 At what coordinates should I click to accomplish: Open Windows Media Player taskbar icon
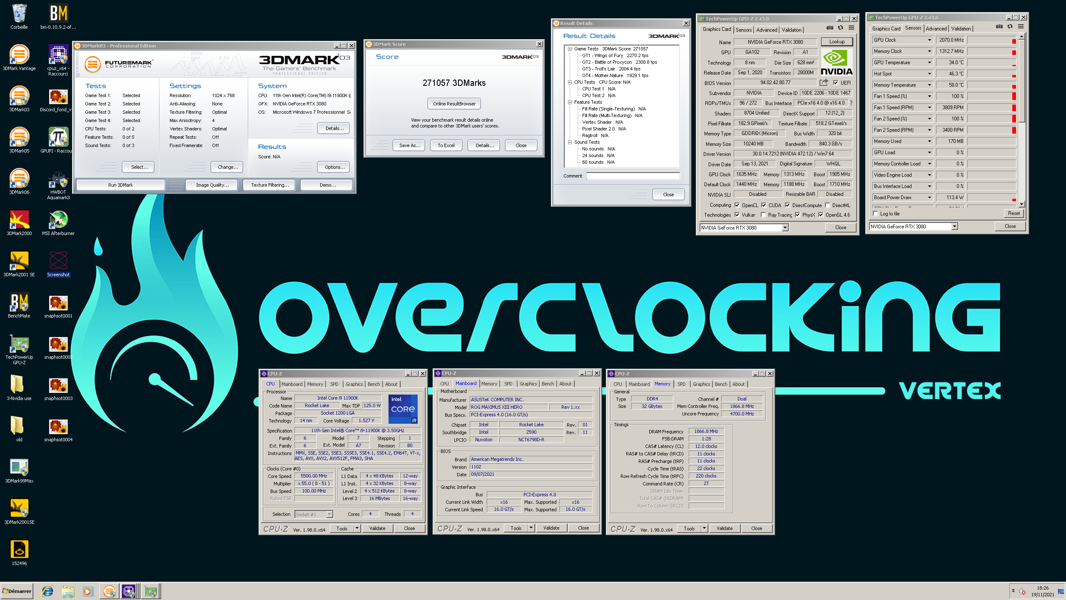click(87, 591)
